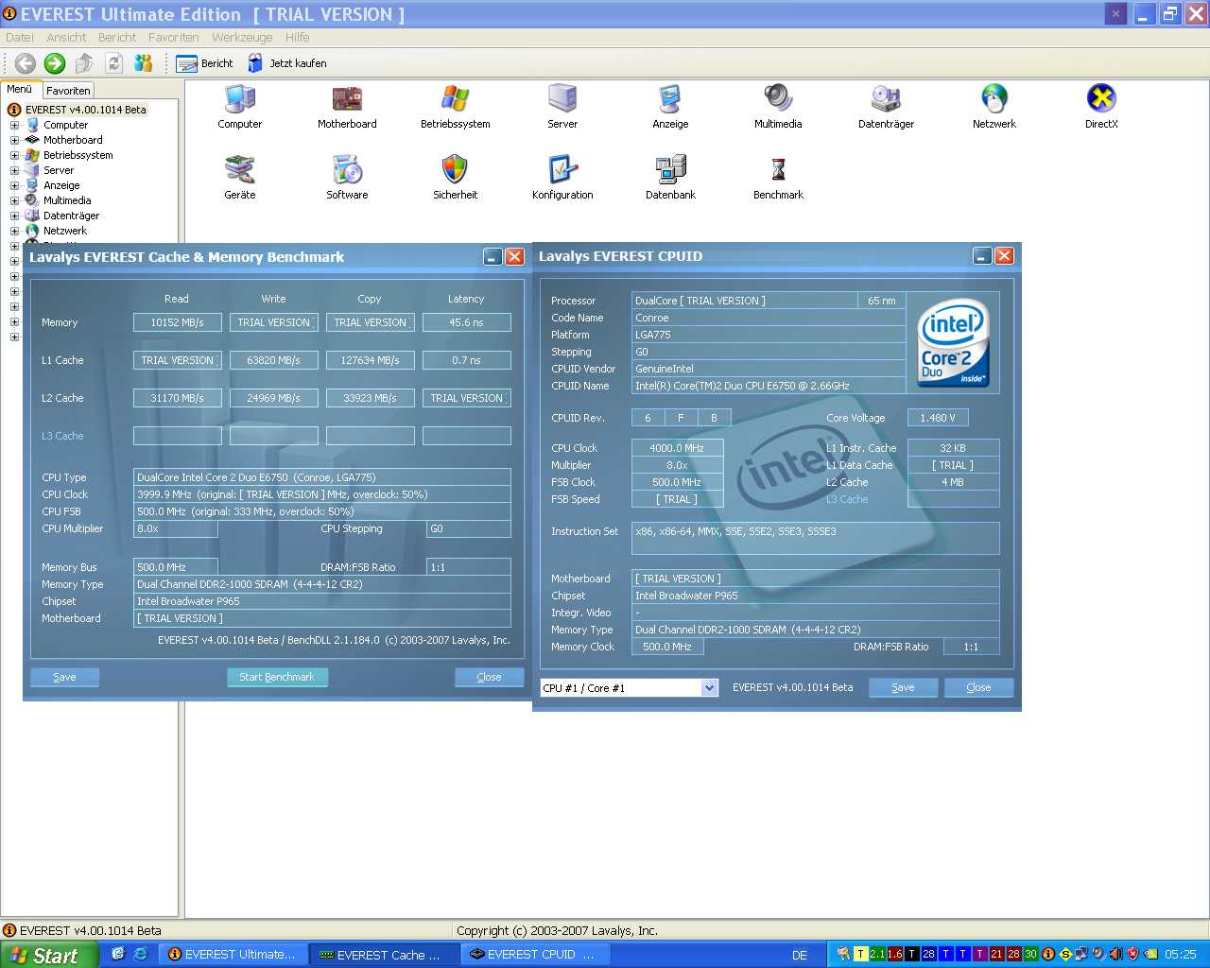
Task: Open the Datei menu
Action: pos(19,38)
